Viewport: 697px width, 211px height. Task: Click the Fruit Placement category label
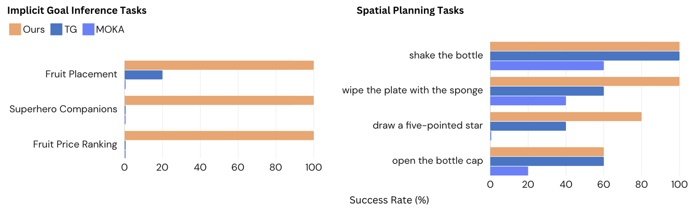coord(81,74)
